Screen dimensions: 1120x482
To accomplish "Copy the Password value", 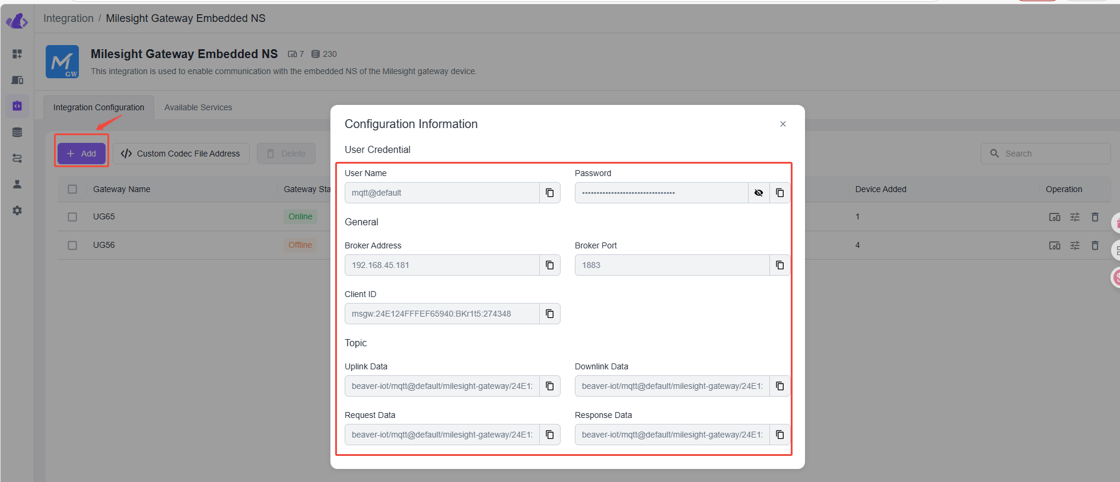I will (780, 193).
